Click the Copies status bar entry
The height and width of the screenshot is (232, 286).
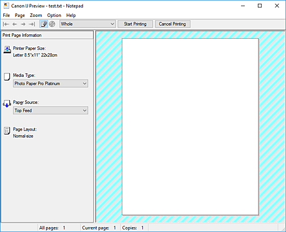134,228
